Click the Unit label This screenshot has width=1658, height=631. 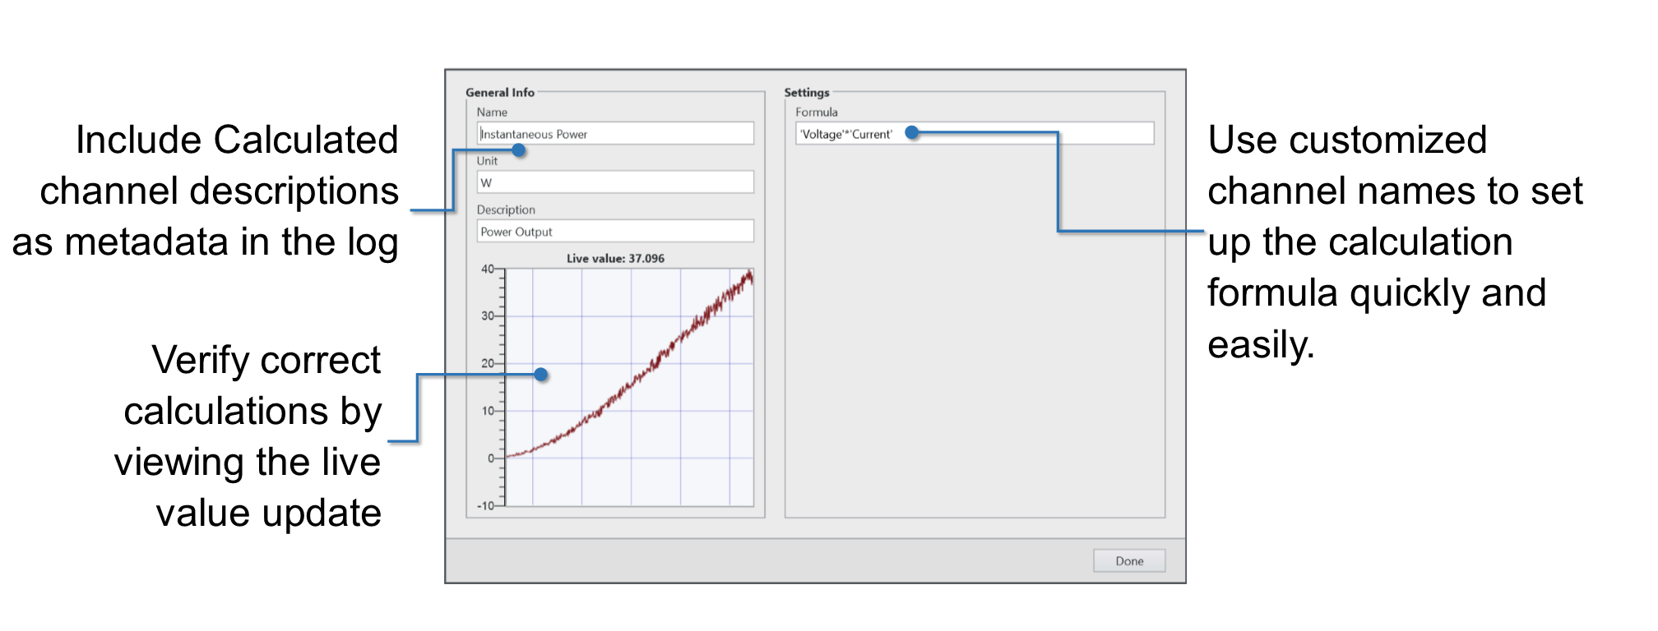click(x=487, y=161)
